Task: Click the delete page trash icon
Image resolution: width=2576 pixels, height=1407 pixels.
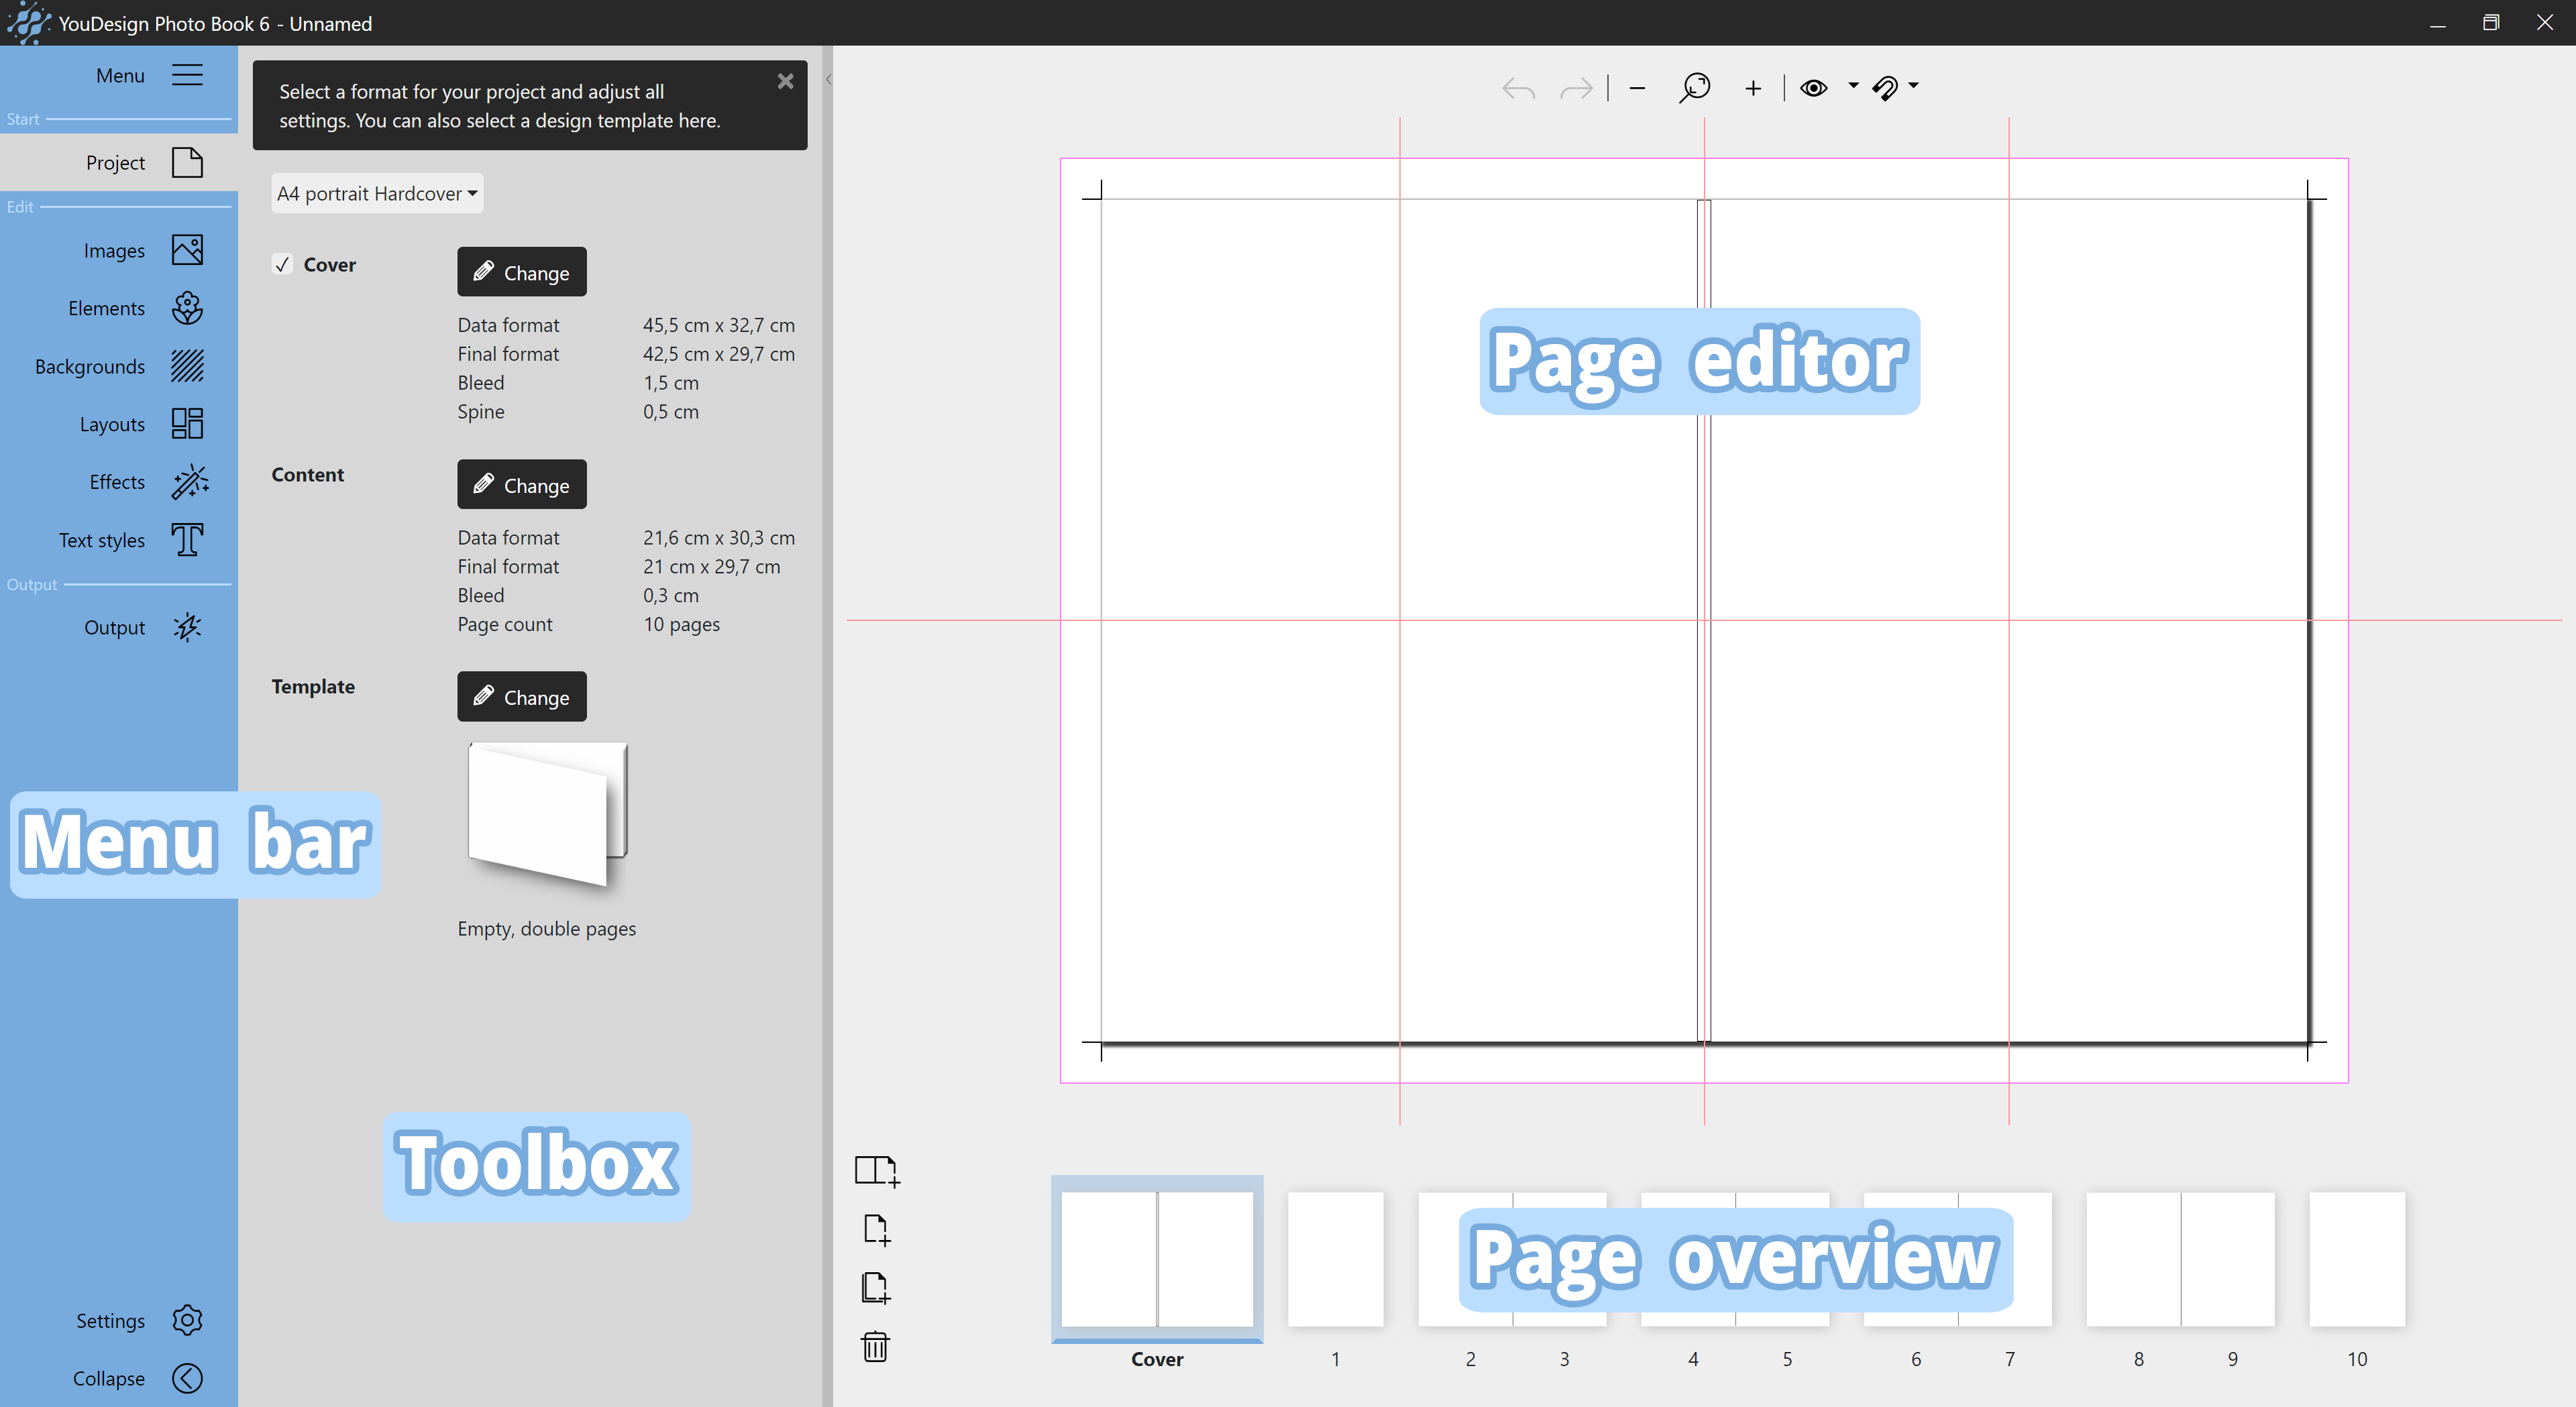Action: pos(875,1346)
